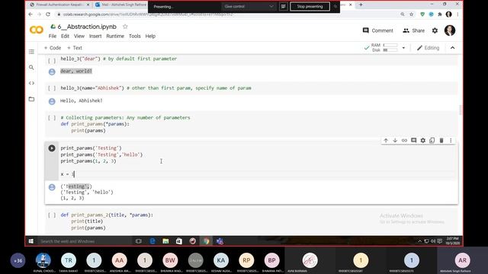Image resolution: width=488 pixels, height=274 pixels.
Task: Open the Runtime menu
Action: click(115, 36)
